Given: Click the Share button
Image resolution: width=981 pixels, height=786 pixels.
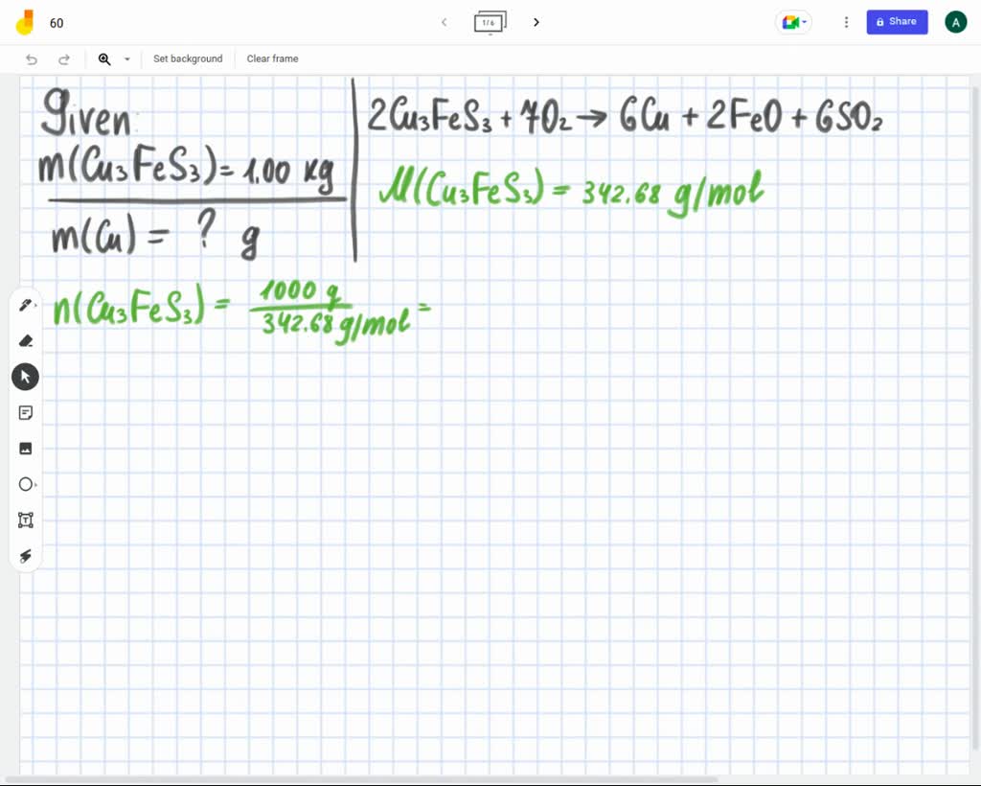Looking at the screenshot, I should 897,22.
